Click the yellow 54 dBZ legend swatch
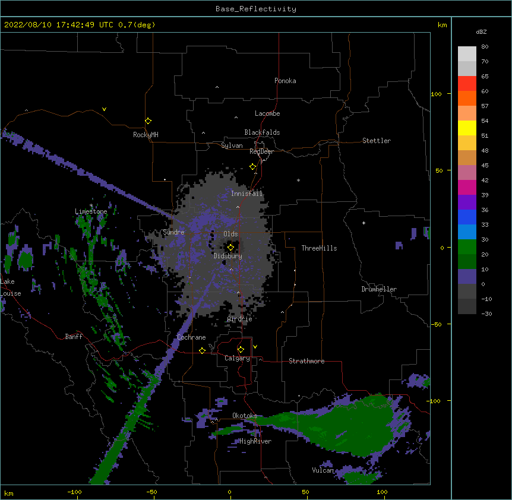 [x=467, y=128]
